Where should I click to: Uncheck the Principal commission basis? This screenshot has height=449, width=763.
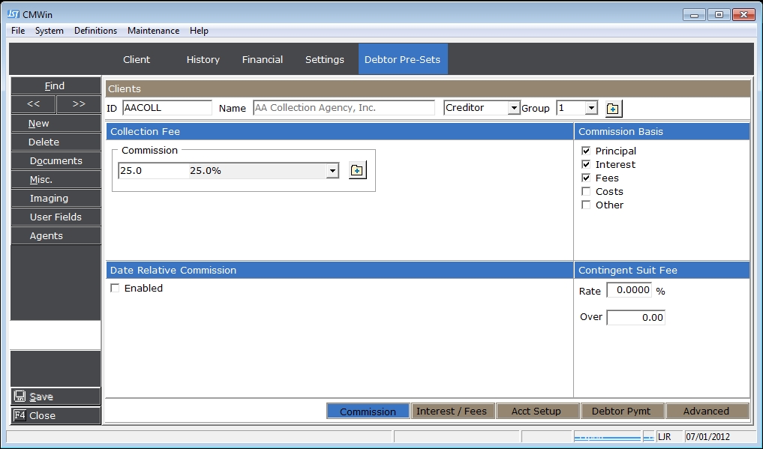[x=587, y=151]
